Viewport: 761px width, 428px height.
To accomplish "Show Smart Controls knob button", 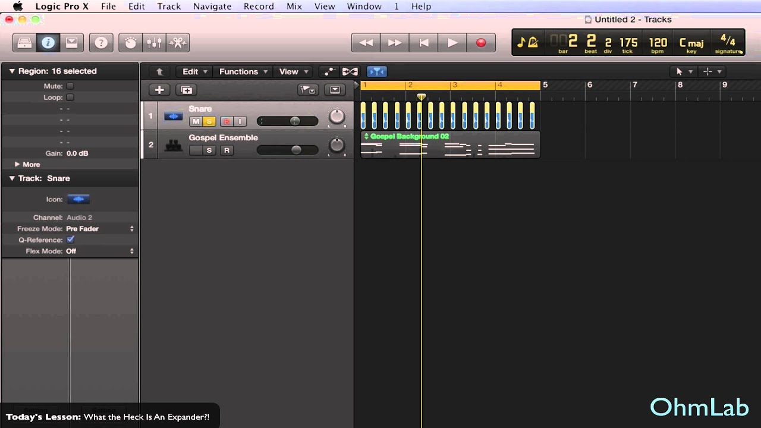I will (131, 43).
